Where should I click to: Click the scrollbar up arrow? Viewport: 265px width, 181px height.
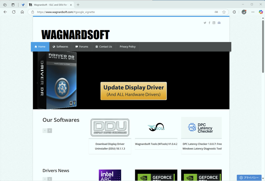click(263, 18)
